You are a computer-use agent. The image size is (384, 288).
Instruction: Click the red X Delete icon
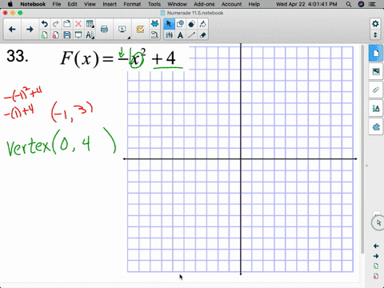click(78, 24)
